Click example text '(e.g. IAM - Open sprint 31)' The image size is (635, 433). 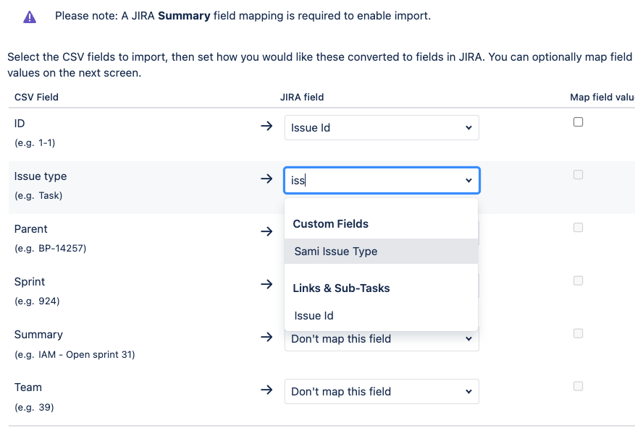tap(75, 354)
